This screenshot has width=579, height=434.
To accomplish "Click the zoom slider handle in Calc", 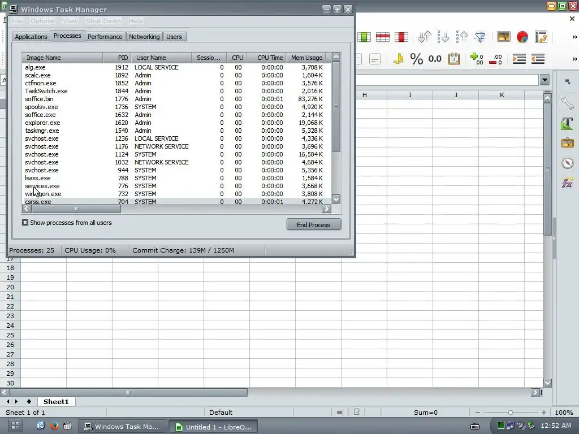I will pos(511,413).
